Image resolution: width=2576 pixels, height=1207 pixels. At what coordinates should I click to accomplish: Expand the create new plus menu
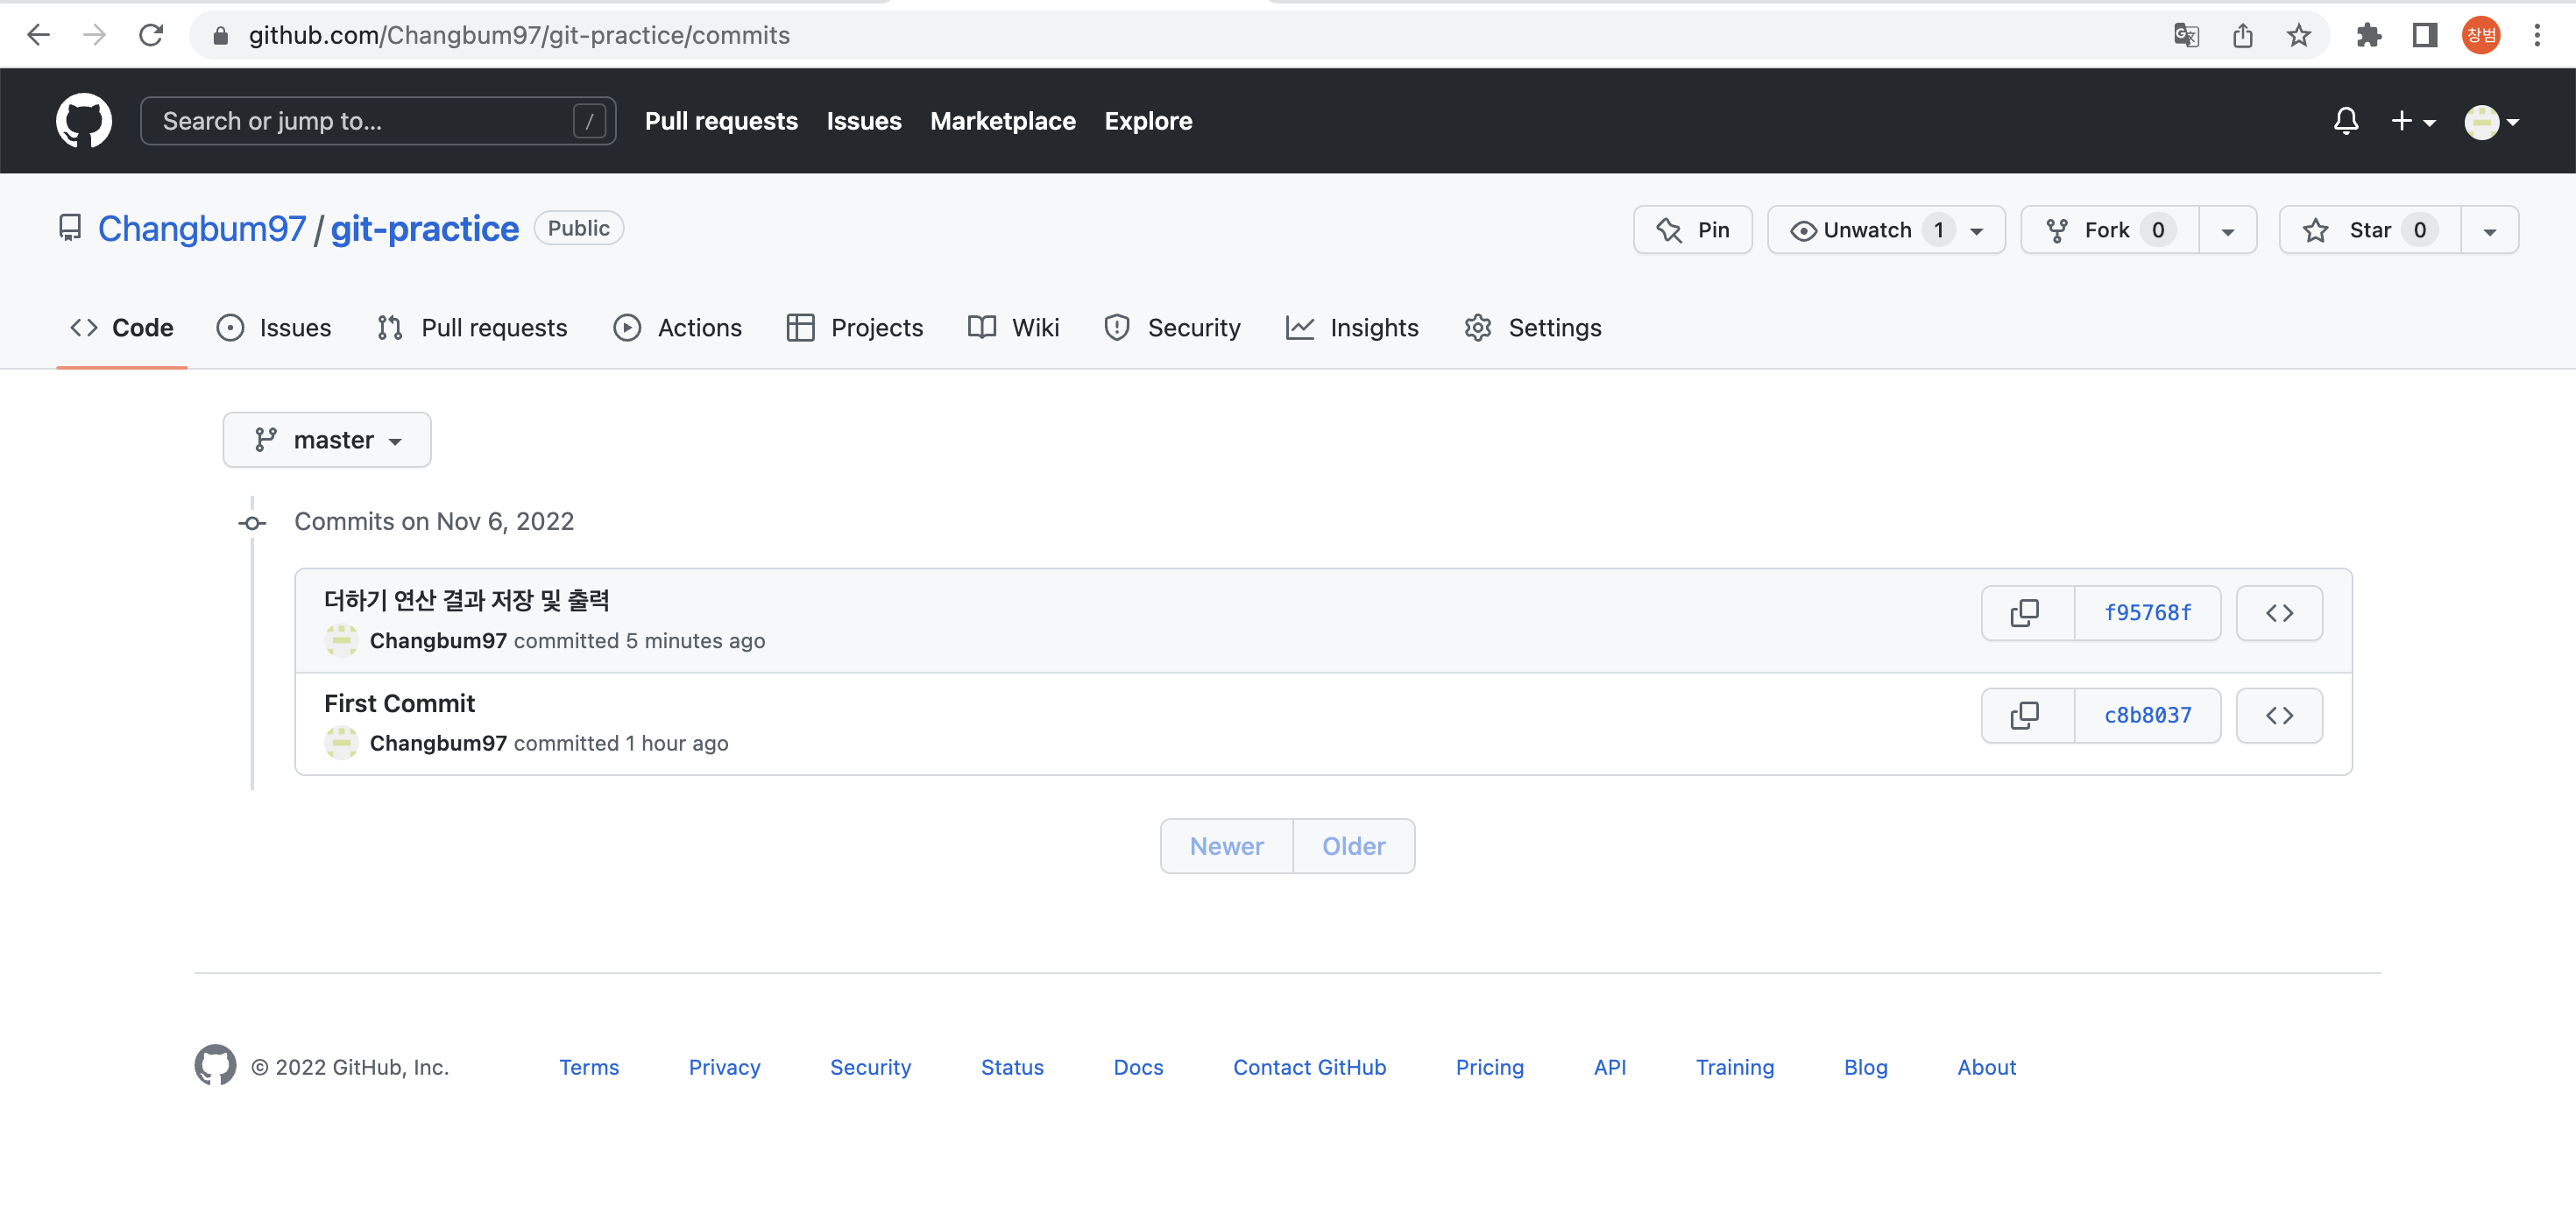2411,121
